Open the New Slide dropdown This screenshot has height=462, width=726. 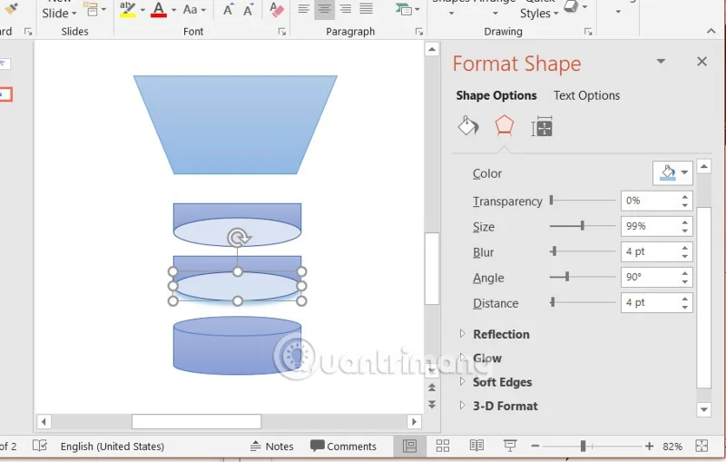[59, 13]
